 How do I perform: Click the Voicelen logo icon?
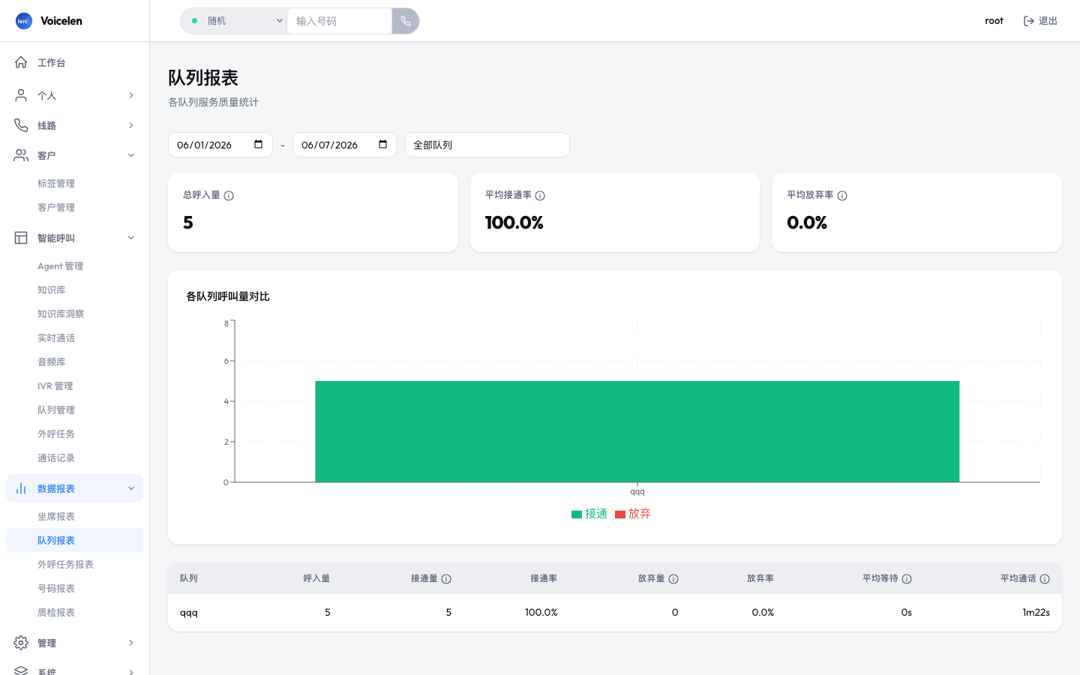(23, 21)
